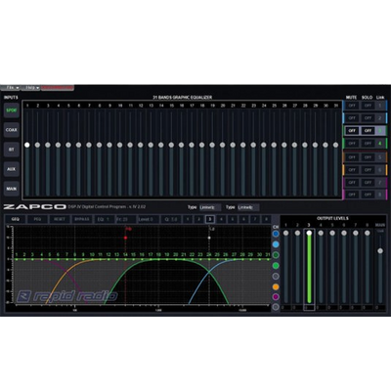
Task: Select the blue channel 1 circle
Action: point(276,234)
